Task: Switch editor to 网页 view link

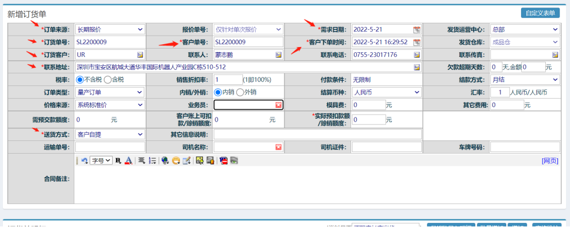Action: (x=550, y=161)
